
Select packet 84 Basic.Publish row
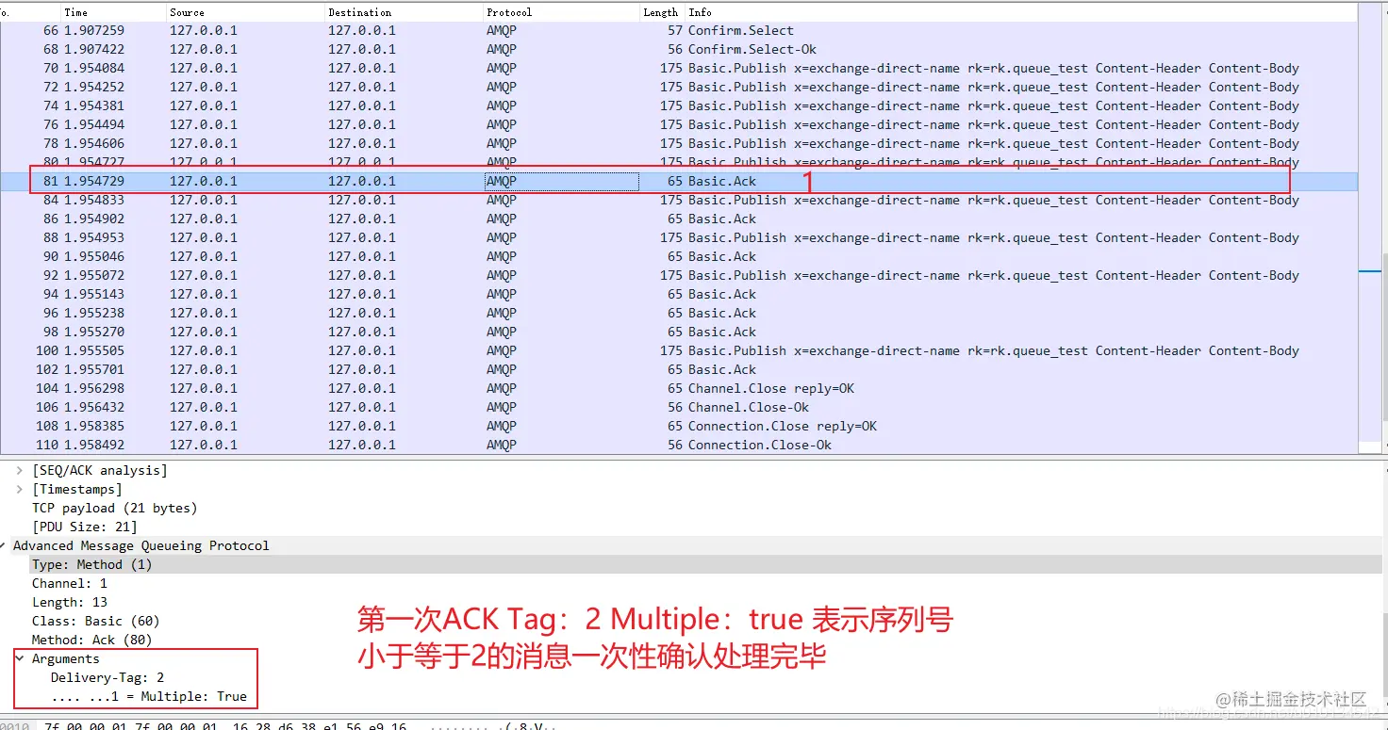coord(679,200)
